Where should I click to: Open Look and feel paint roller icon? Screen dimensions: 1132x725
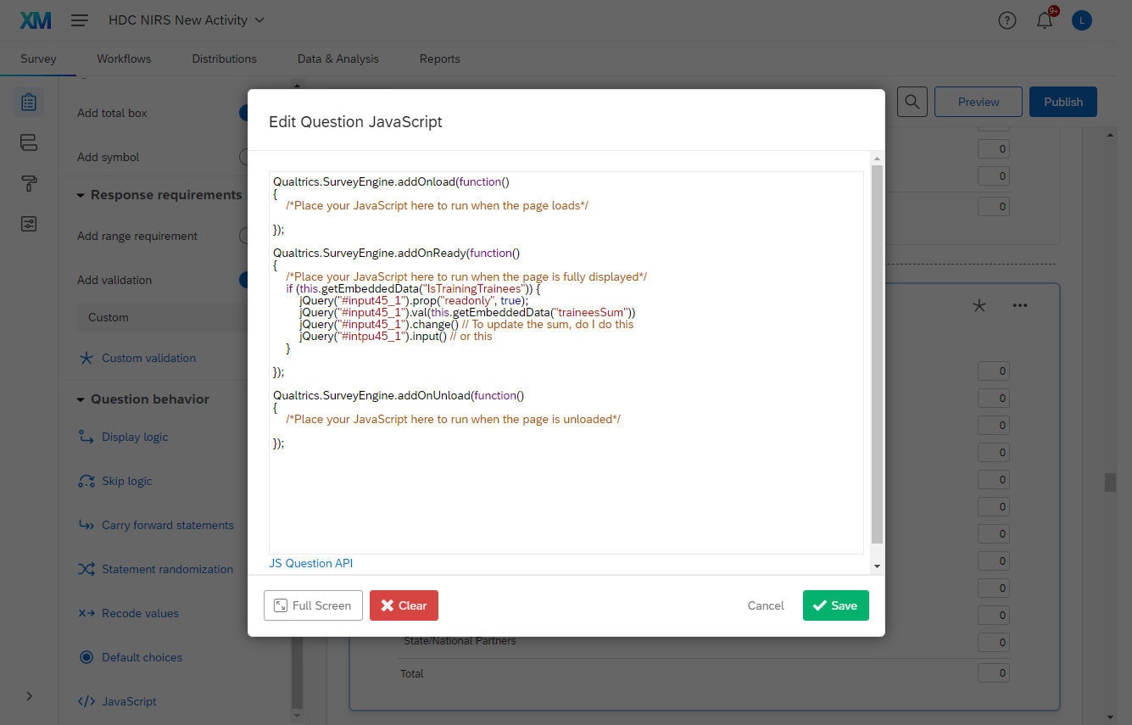tap(29, 183)
